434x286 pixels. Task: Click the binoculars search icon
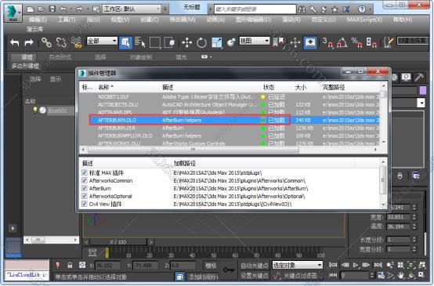(302, 9)
